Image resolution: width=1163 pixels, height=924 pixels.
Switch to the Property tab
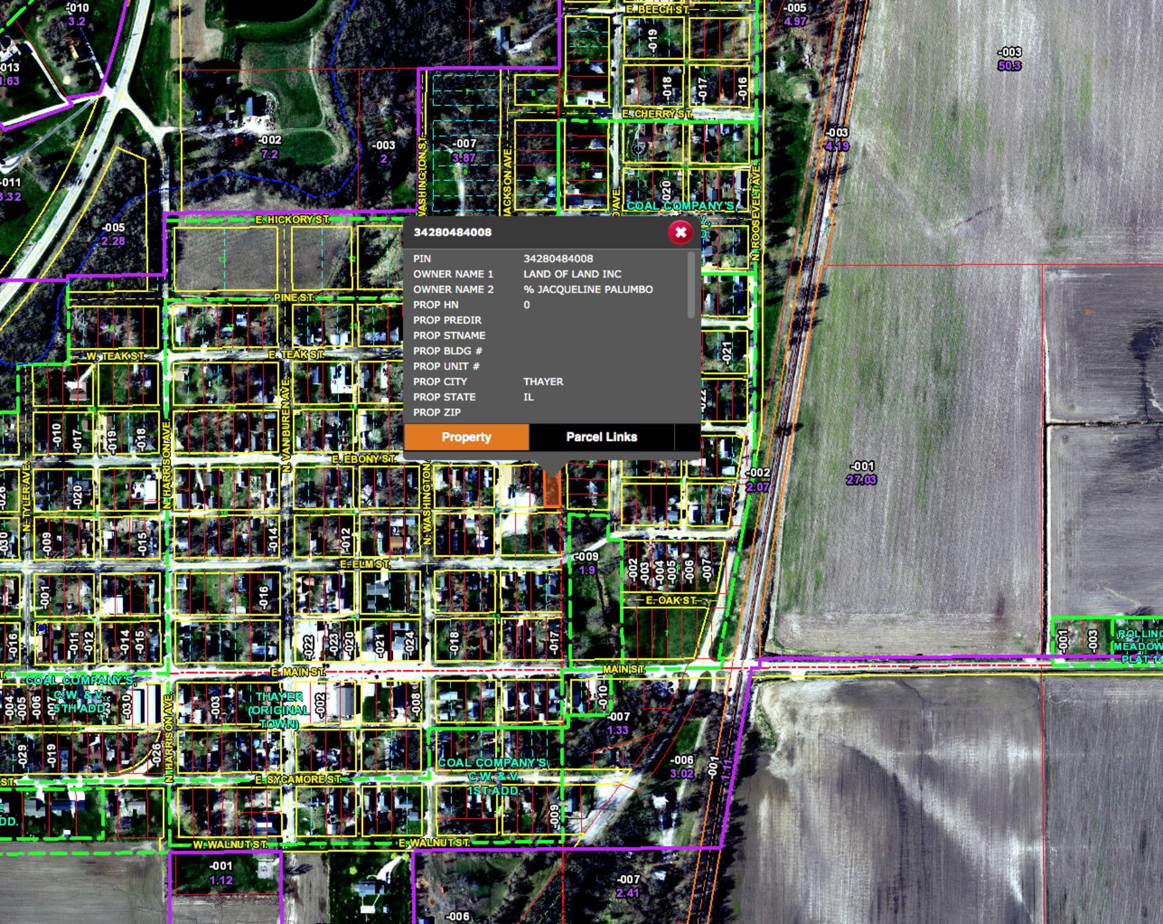[x=466, y=437]
